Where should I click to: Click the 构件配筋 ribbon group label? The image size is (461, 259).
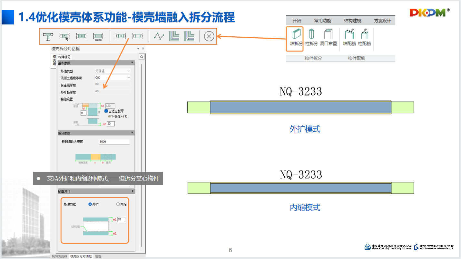(357, 58)
